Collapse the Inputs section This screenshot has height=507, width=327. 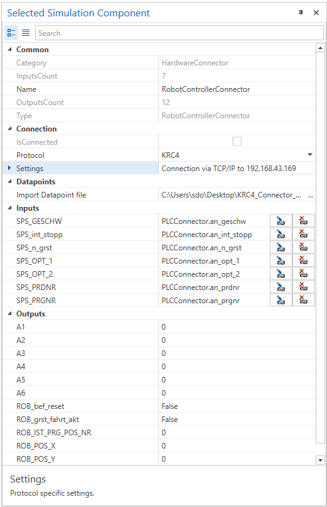coord(9,208)
